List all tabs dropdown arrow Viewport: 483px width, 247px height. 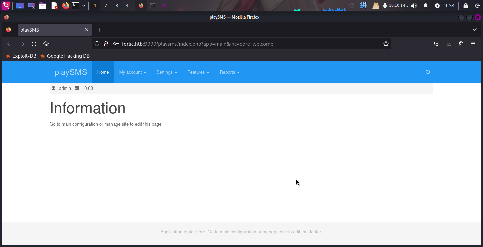click(x=475, y=30)
